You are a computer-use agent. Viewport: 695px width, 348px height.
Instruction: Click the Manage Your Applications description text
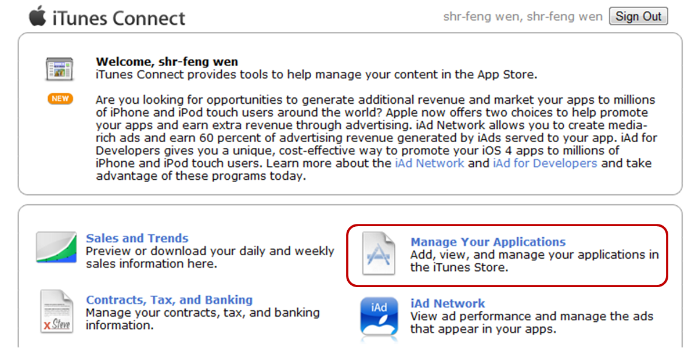point(535,261)
